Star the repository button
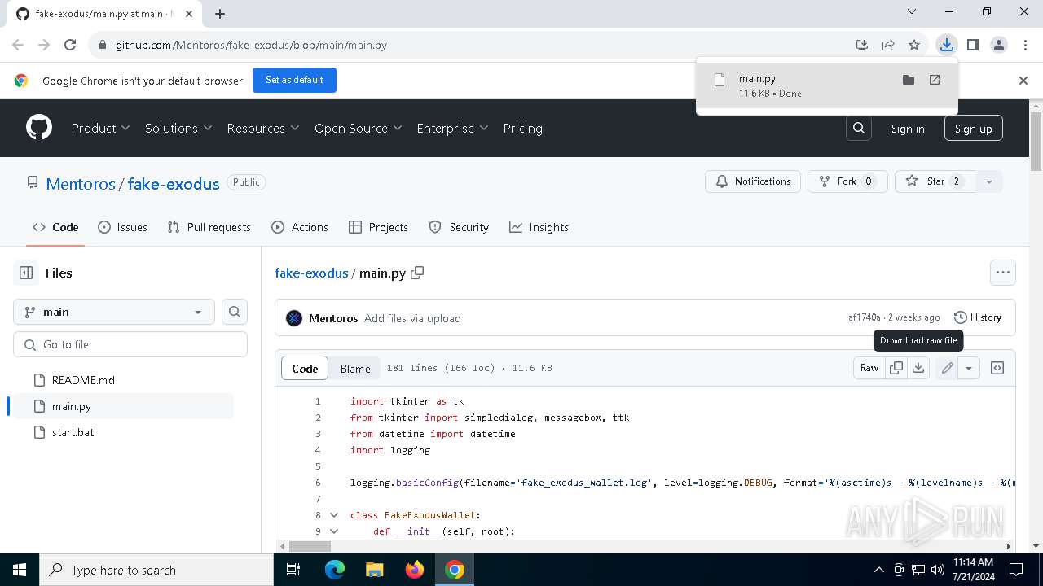The image size is (1043, 586). point(935,181)
